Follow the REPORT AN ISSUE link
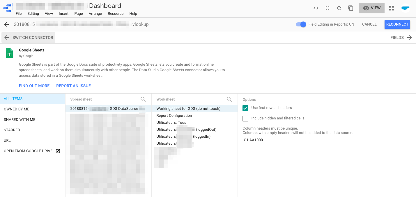Image resolution: width=416 pixels, height=197 pixels. [x=73, y=86]
